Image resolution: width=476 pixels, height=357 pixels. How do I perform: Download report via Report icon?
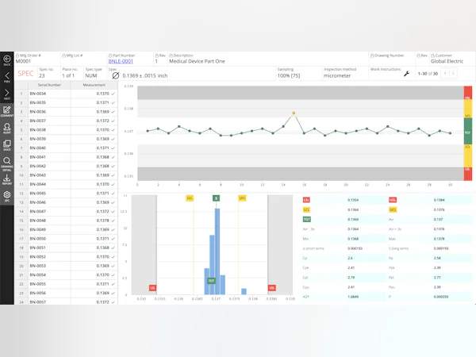6,179
